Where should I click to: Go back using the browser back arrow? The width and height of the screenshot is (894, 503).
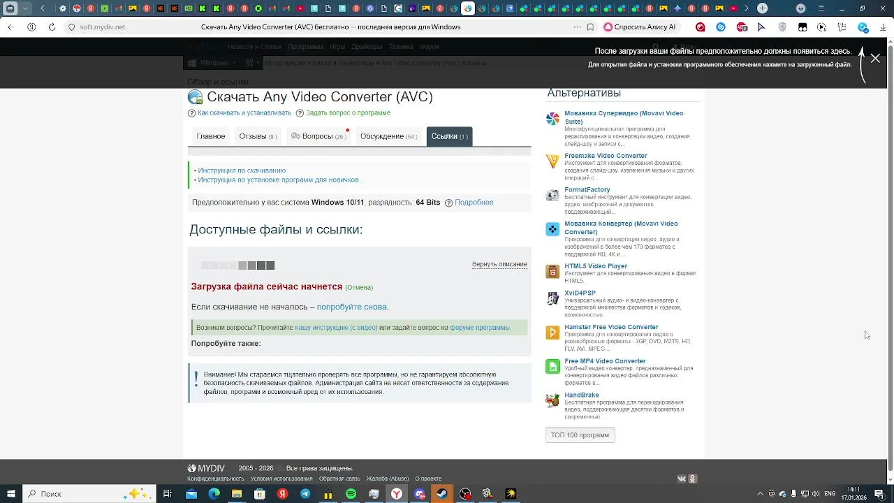(x=10, y=27)
